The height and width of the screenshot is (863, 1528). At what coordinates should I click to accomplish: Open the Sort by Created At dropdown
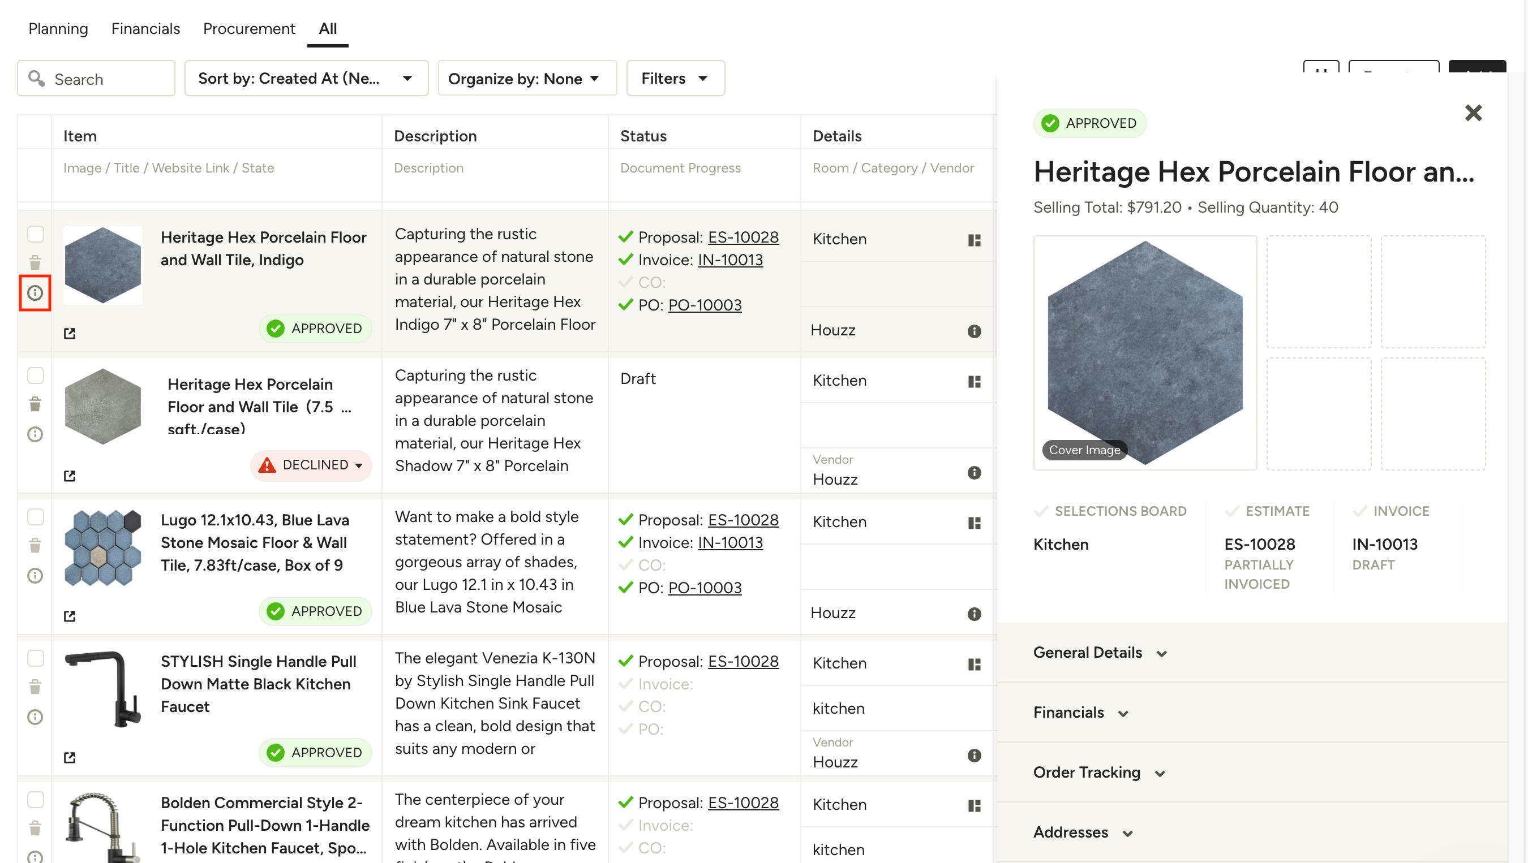tap(306, 78)
